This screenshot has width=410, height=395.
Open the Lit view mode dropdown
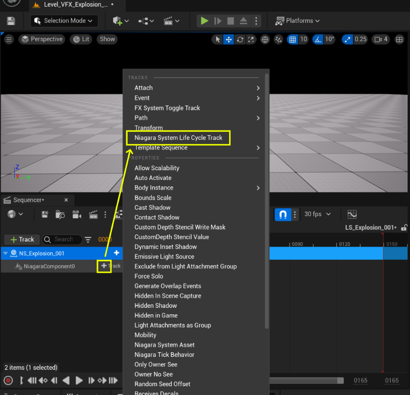(81, 39)
